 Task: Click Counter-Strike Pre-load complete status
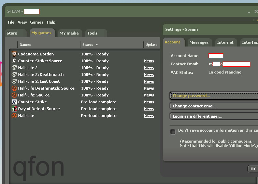99,102
